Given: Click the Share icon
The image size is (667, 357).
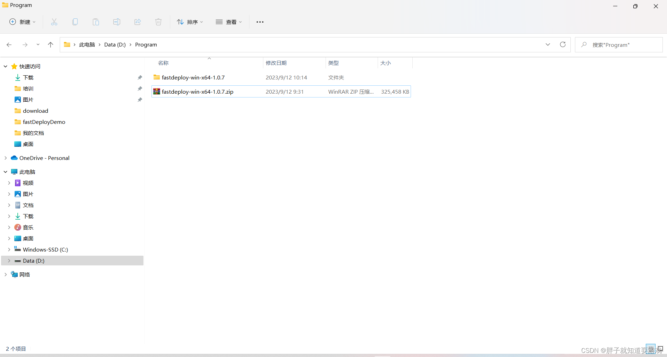Looking at the screenshot, I should 137,22.
